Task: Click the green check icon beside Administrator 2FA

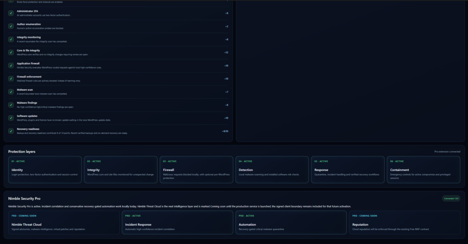Action: (11, 13)
